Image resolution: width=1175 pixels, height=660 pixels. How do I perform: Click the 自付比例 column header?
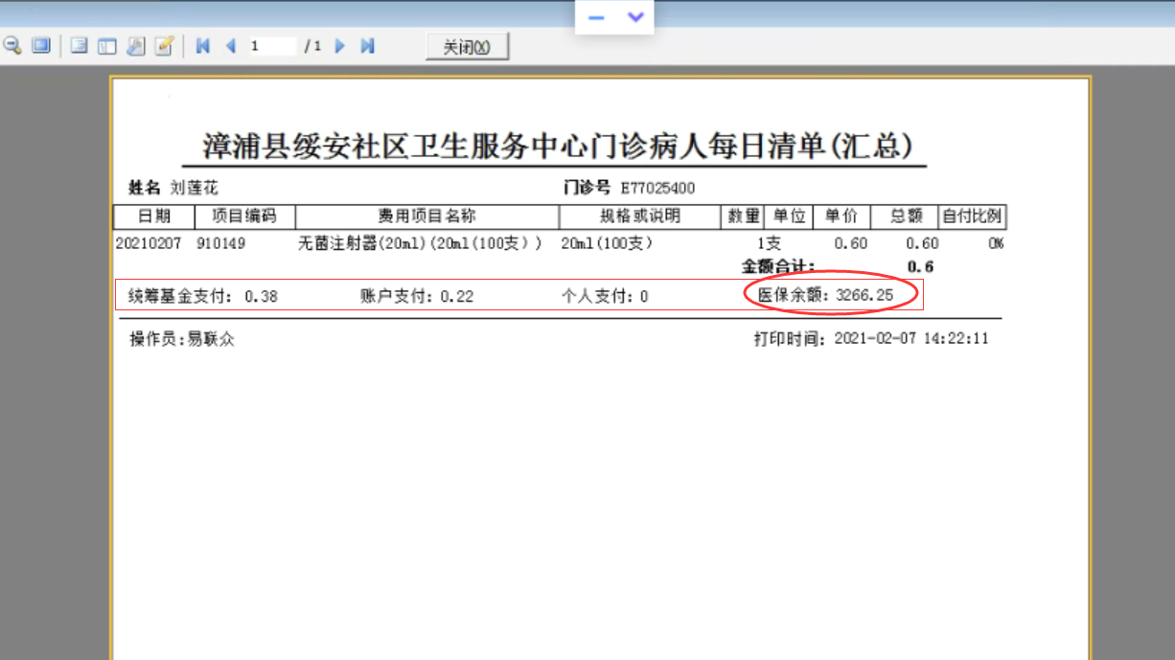[x=972, y=216]
